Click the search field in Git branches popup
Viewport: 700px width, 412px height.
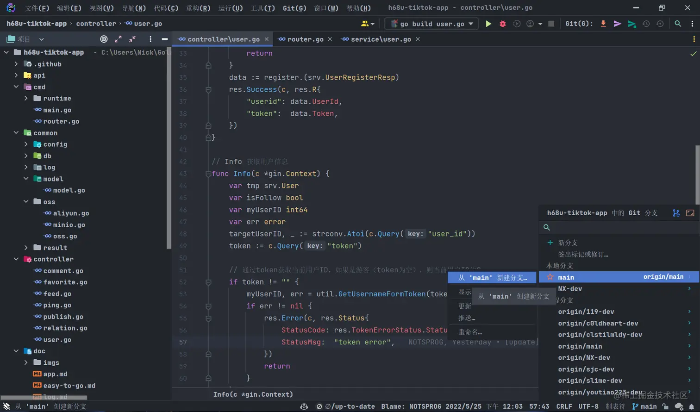(619, 227)
